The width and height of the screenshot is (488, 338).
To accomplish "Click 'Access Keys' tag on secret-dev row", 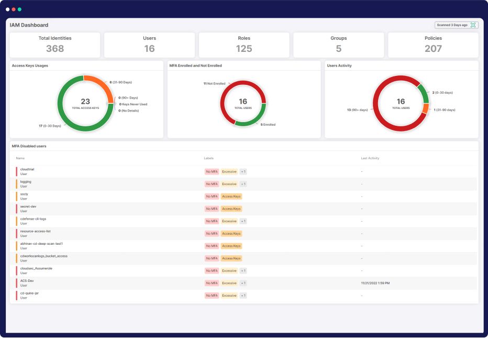I will click(x=231, y=209).
